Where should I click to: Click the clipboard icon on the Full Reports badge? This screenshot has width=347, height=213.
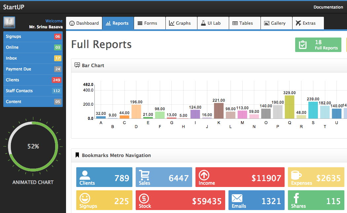(x=303, y=44)
